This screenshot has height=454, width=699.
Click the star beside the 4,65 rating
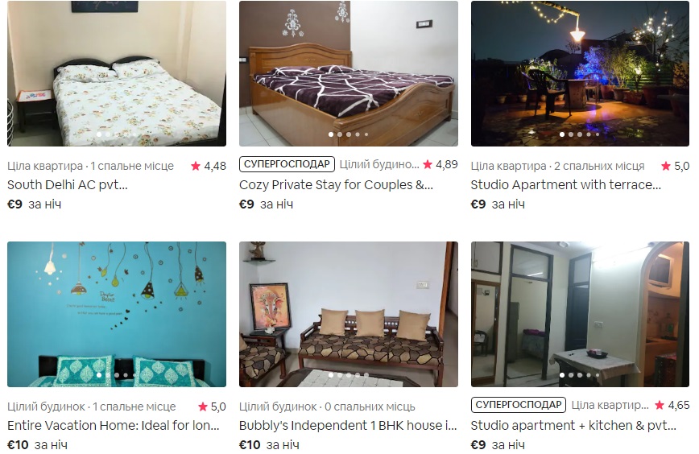[x=660, y=405]
